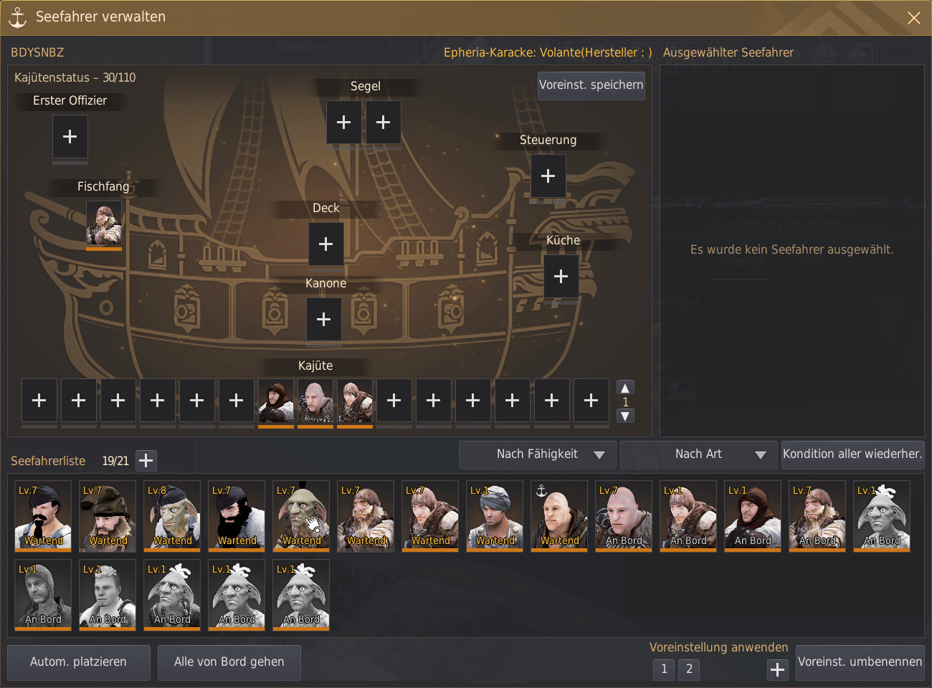
Task: Select the hooded sailor in the Kajüte row
Action: click(x=276, y=401)
